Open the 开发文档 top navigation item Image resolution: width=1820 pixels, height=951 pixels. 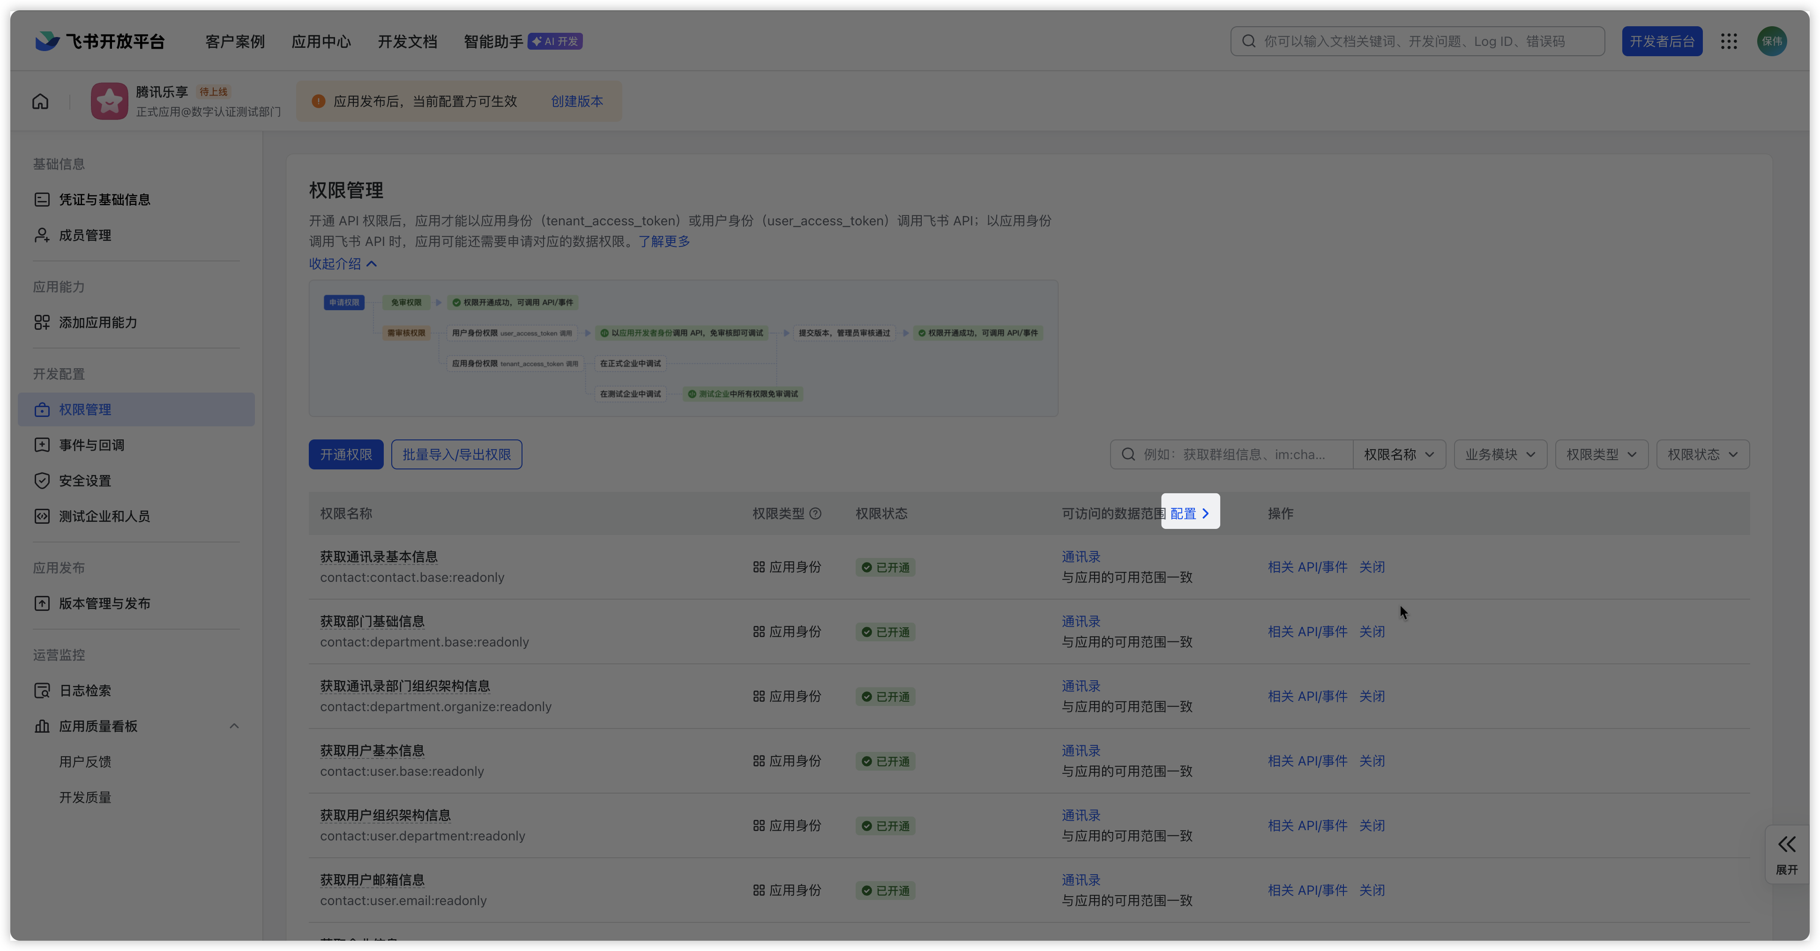[x=407, y=41]
